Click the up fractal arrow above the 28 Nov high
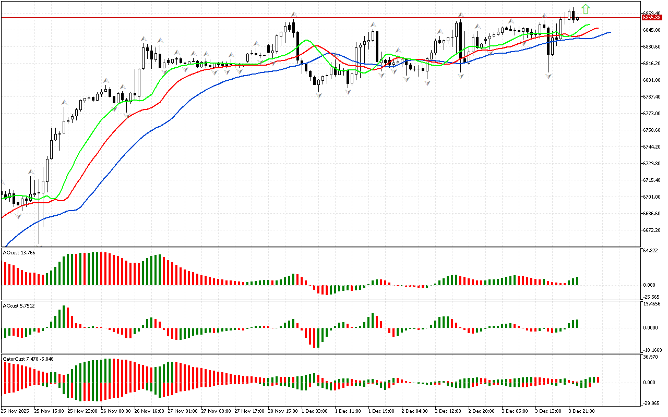 click(294, 15)
